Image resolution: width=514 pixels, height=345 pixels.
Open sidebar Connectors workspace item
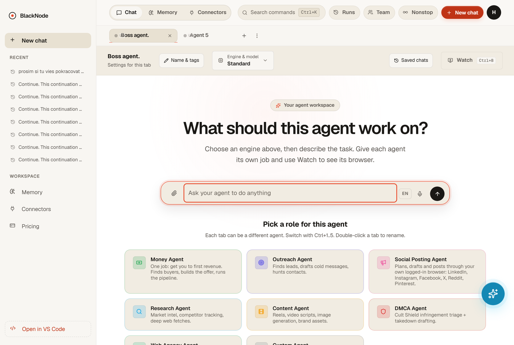point(48,209)
